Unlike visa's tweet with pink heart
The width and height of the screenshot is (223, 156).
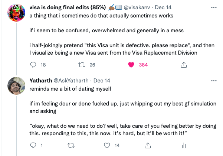(131, 65)
